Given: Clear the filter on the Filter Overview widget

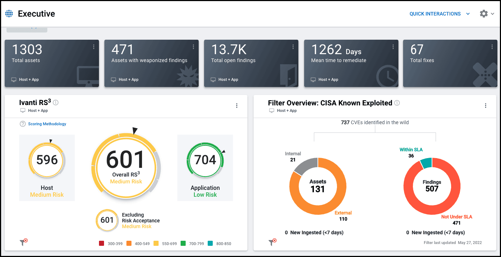Looking at the screenshot, I should click(x=272, y=241).
